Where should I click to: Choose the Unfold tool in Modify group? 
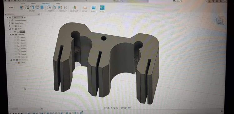tap(49, 7)
